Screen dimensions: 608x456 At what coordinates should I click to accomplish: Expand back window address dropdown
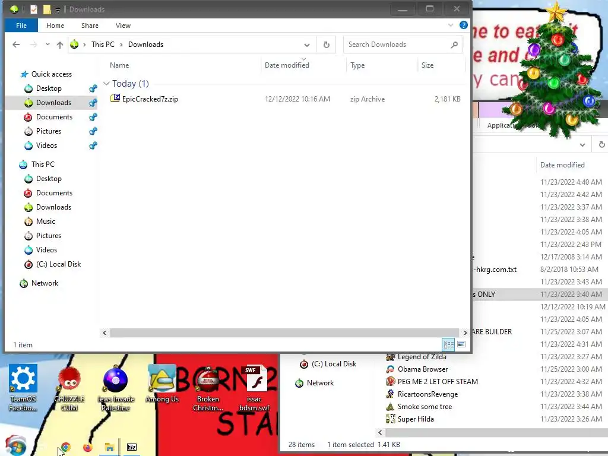coord(582,145)
